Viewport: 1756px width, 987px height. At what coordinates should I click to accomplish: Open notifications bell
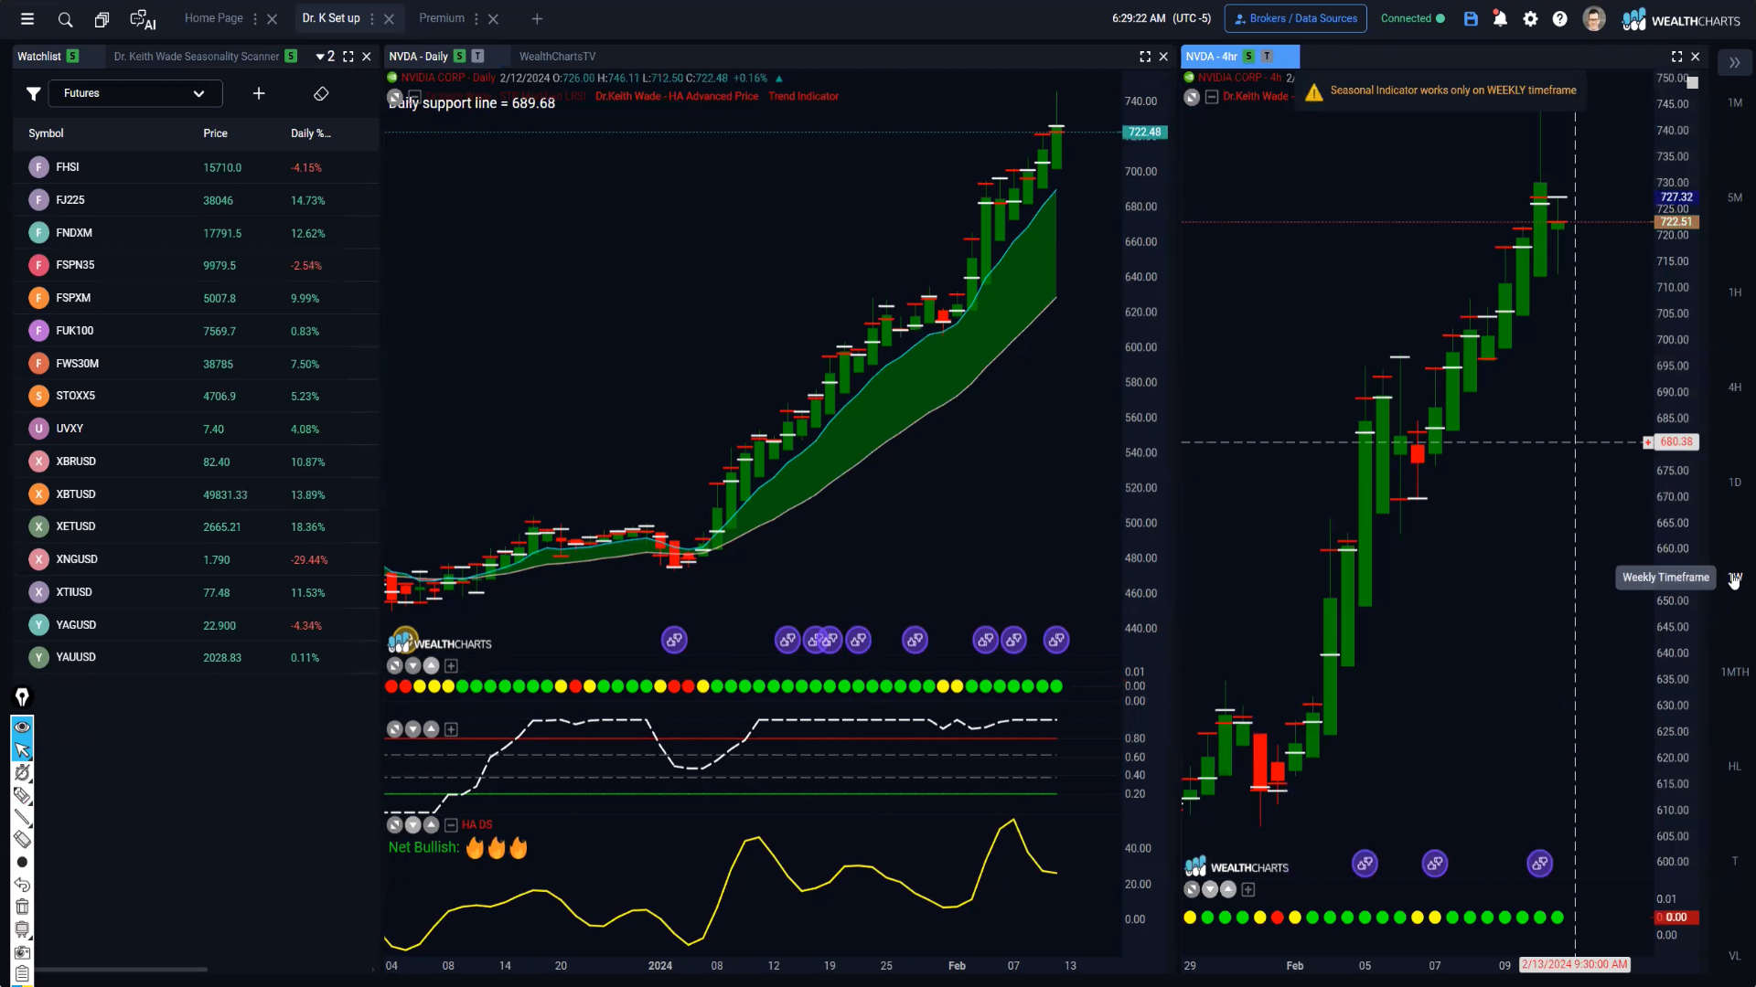[1500, 18]
